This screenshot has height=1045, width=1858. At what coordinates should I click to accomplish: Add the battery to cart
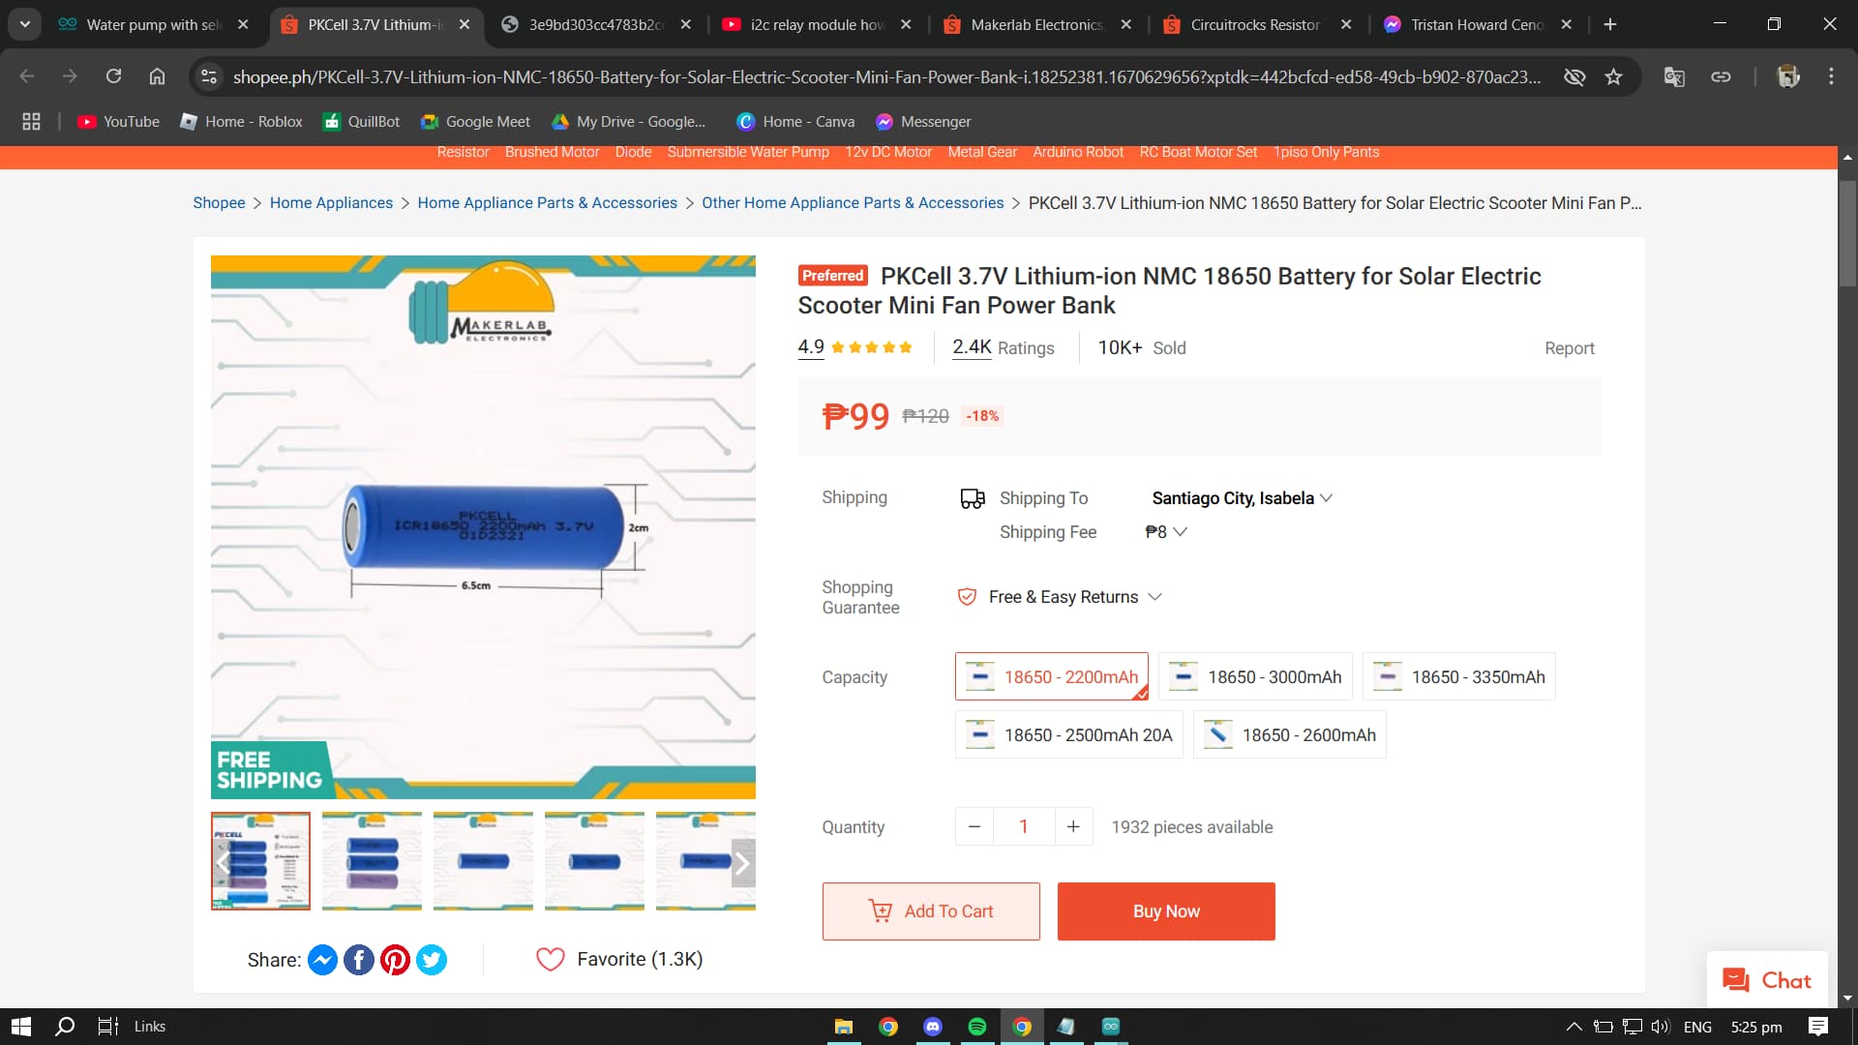coord(931,911)
